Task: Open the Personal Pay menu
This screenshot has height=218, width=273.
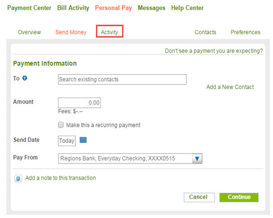Action: pyautogui.click(x=114, y=8)
